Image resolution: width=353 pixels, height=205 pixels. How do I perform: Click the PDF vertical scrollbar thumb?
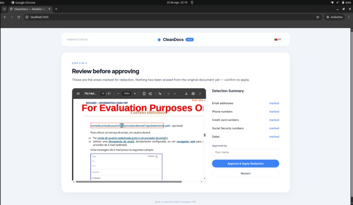205,135
